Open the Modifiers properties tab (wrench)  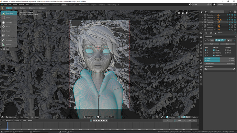201,66
